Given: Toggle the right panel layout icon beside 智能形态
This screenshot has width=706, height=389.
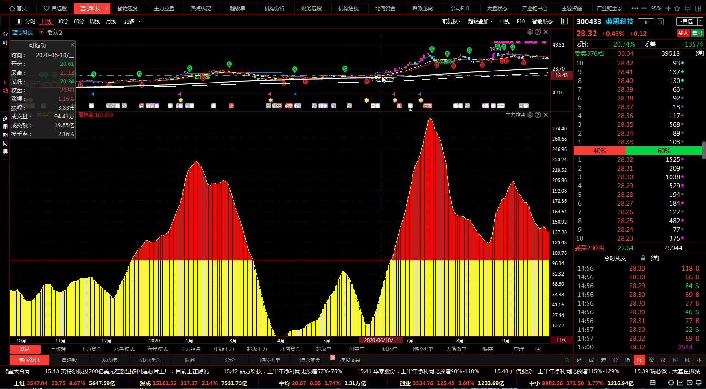Looking at the screenshot, I should click(565, 21).
